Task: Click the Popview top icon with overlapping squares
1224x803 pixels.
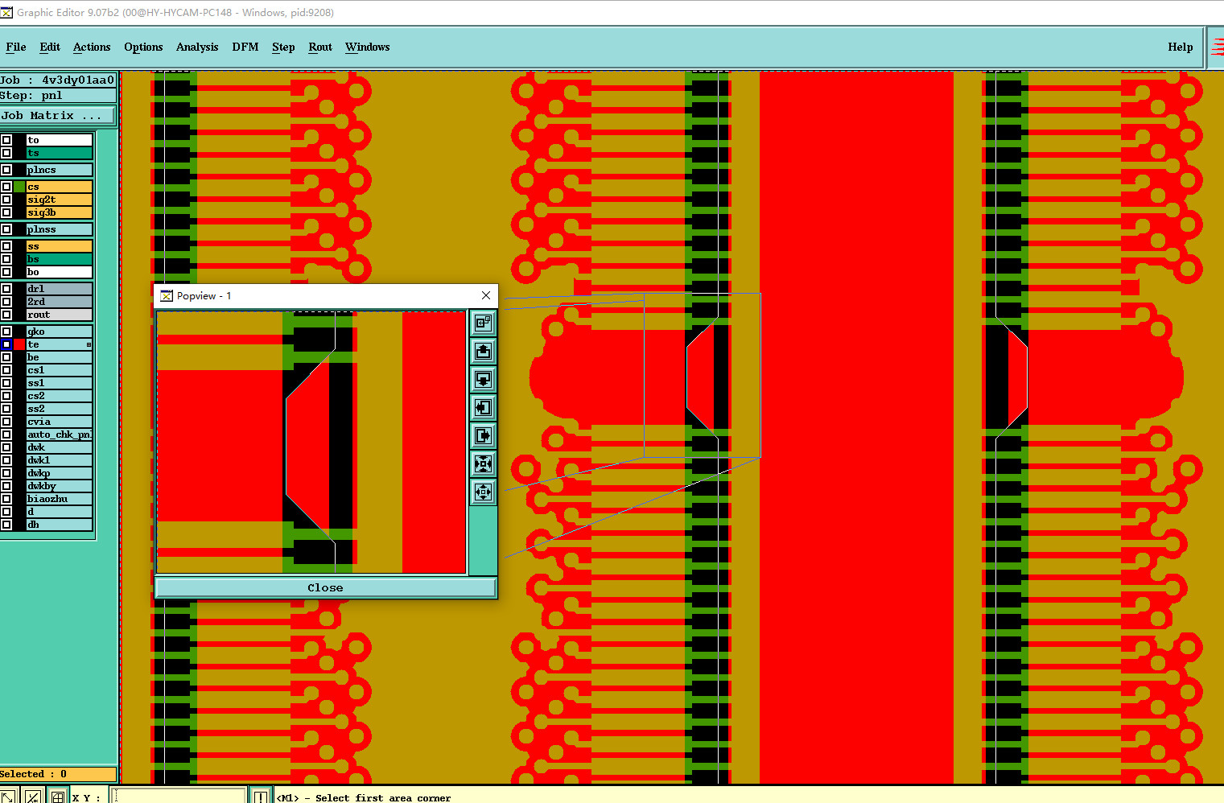Action: coord(483,323)
